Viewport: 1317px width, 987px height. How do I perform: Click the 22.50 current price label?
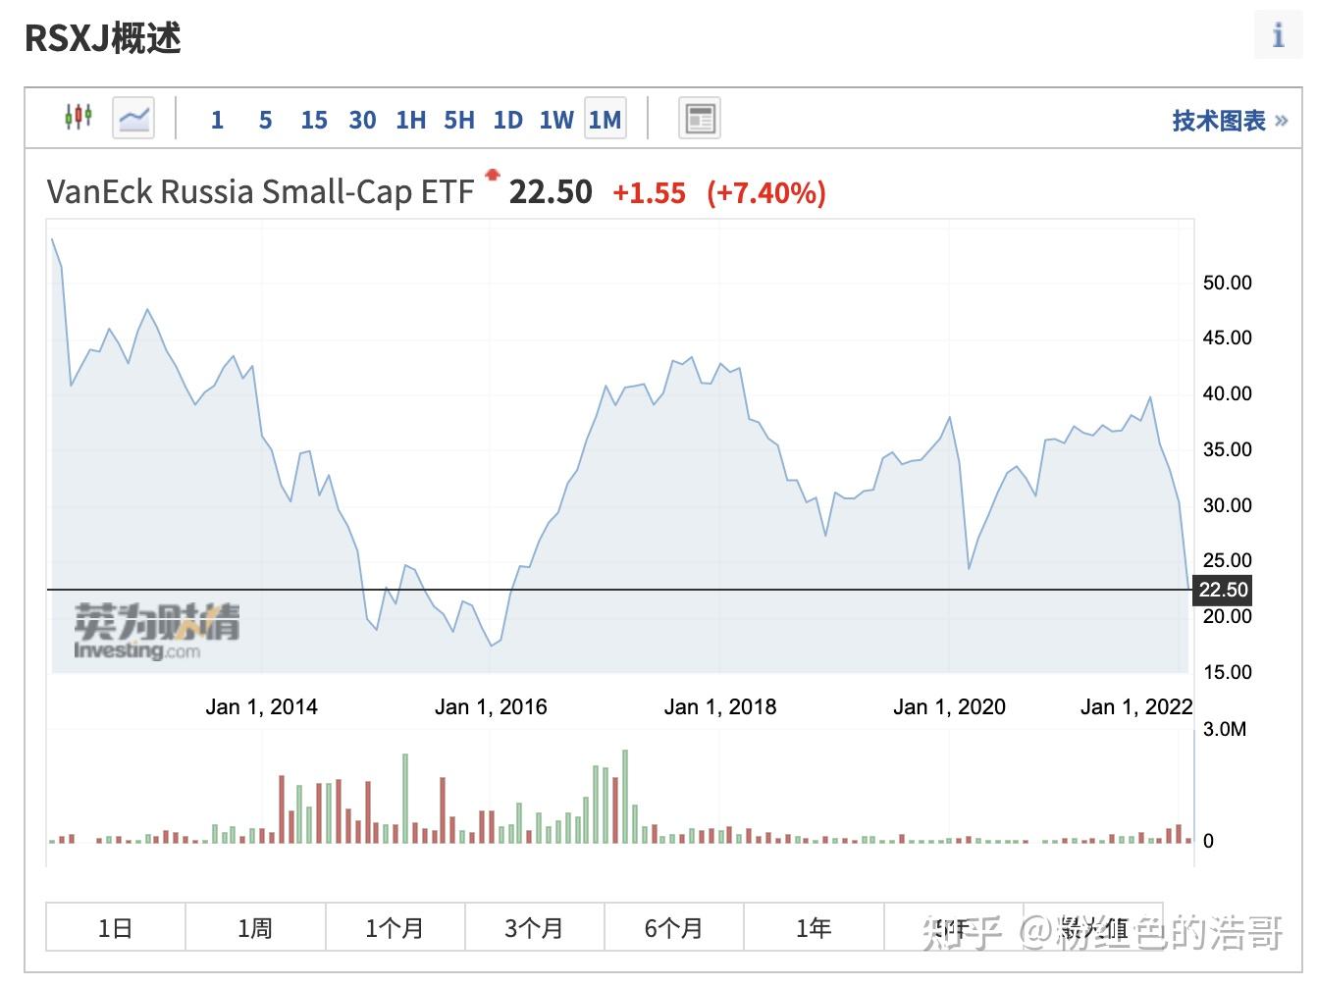tap(1223, 590)
